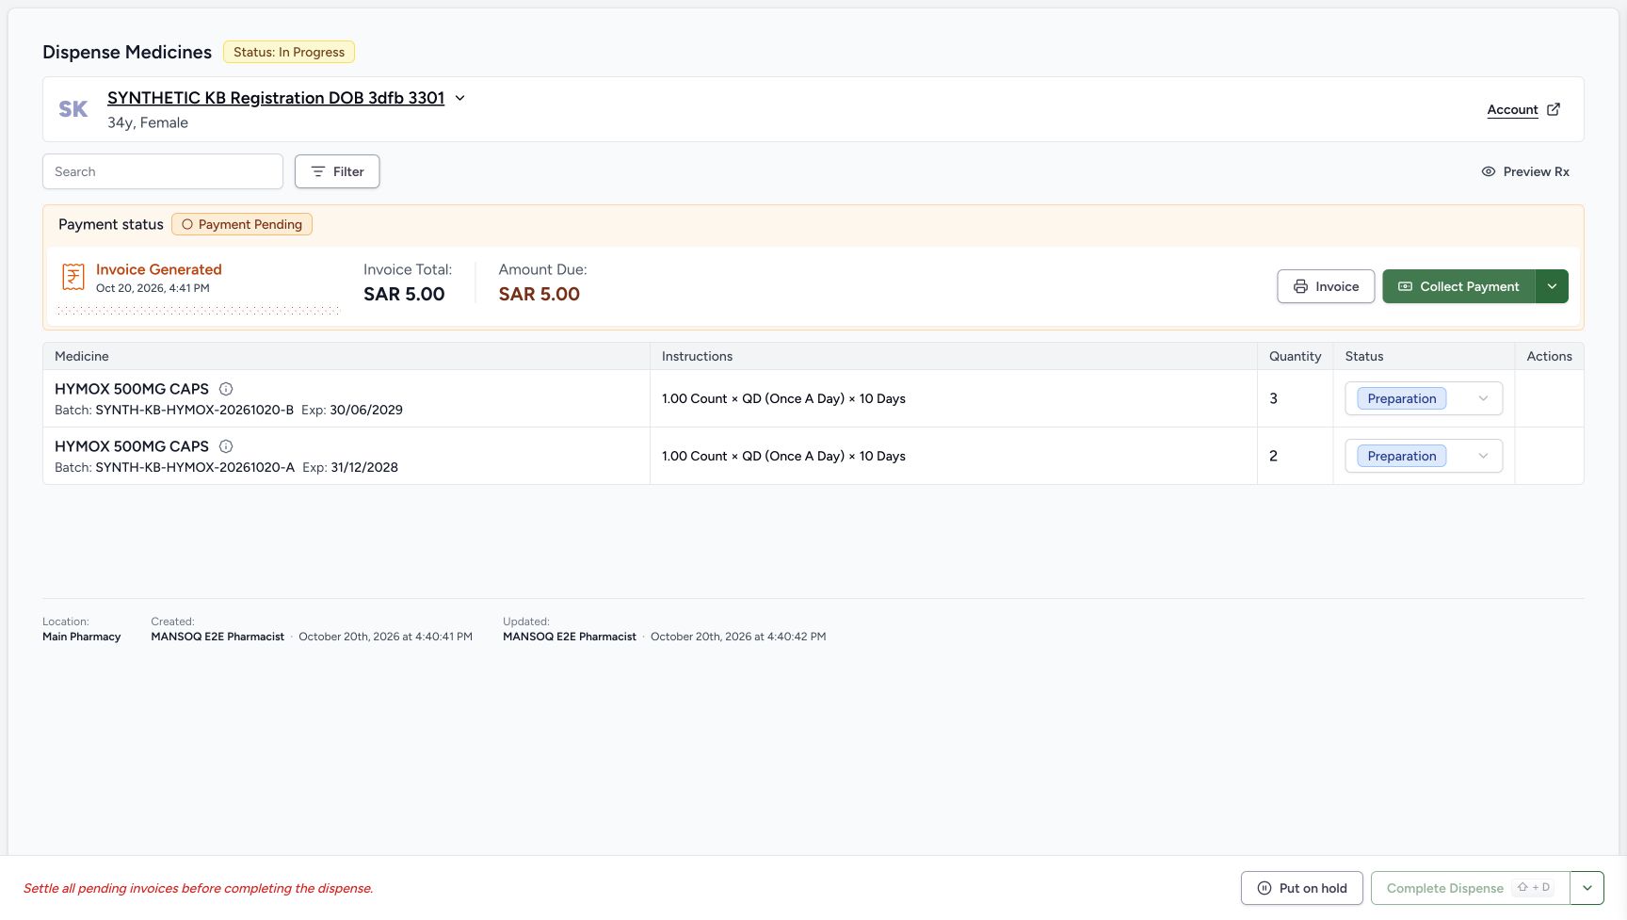
Task: Click the eye icon for Preview Rx
Action: 1489,171
